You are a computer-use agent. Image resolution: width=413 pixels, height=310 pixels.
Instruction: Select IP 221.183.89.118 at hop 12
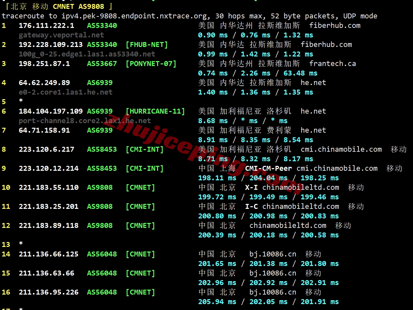[49, 225]
